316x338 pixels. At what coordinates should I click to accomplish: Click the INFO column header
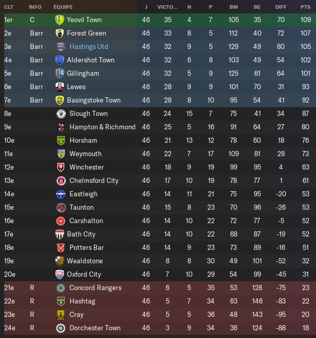click(x=36, y=7)
